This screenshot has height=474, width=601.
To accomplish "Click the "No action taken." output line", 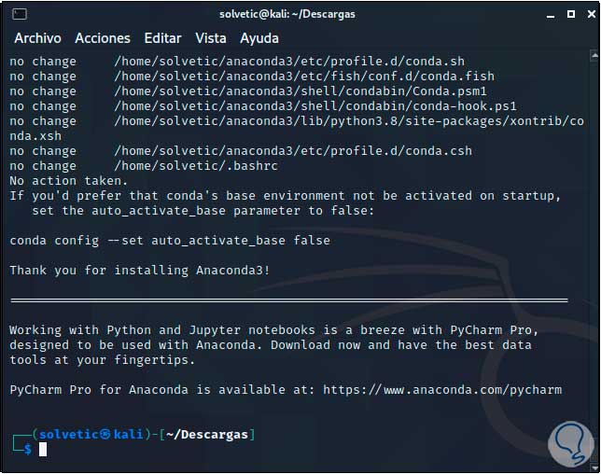I will coord(68,181).
